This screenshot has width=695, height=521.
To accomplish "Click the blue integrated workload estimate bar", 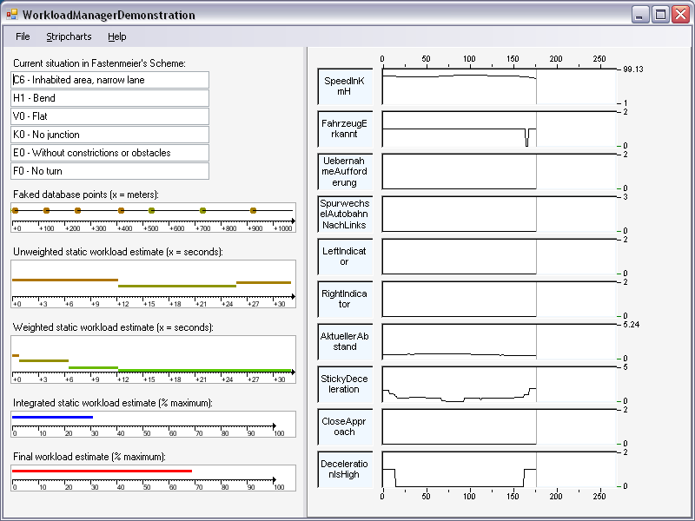I will click(x=52, y=417).
